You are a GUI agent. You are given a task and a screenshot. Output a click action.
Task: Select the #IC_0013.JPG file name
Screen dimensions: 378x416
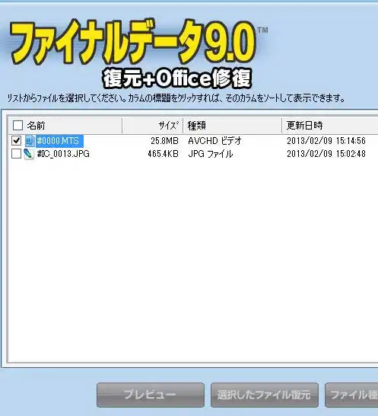63,154
